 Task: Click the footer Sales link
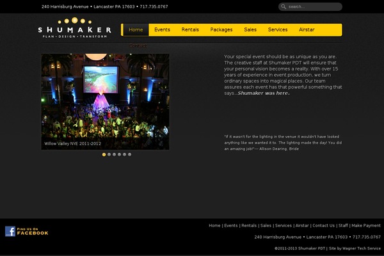point(266,226)
